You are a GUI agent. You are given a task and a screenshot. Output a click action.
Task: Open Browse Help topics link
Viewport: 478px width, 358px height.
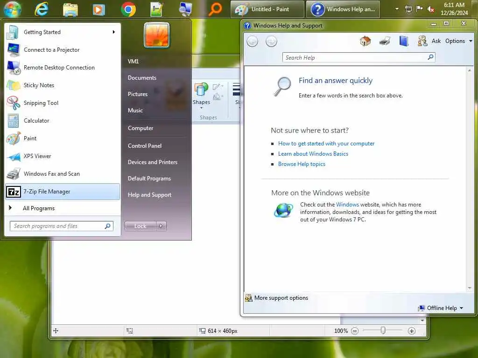click(302, 164)
